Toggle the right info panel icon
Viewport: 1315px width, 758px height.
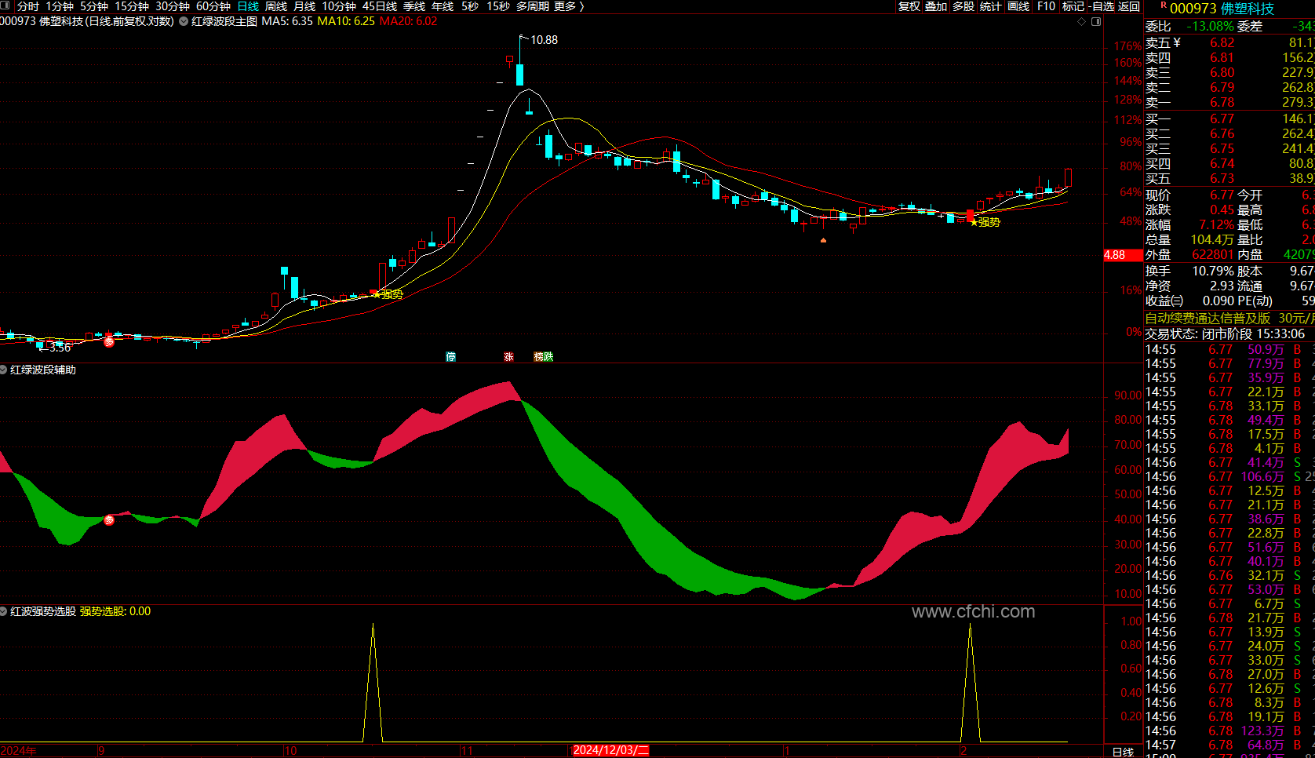pyautogui.click(x=1096, y=21)
